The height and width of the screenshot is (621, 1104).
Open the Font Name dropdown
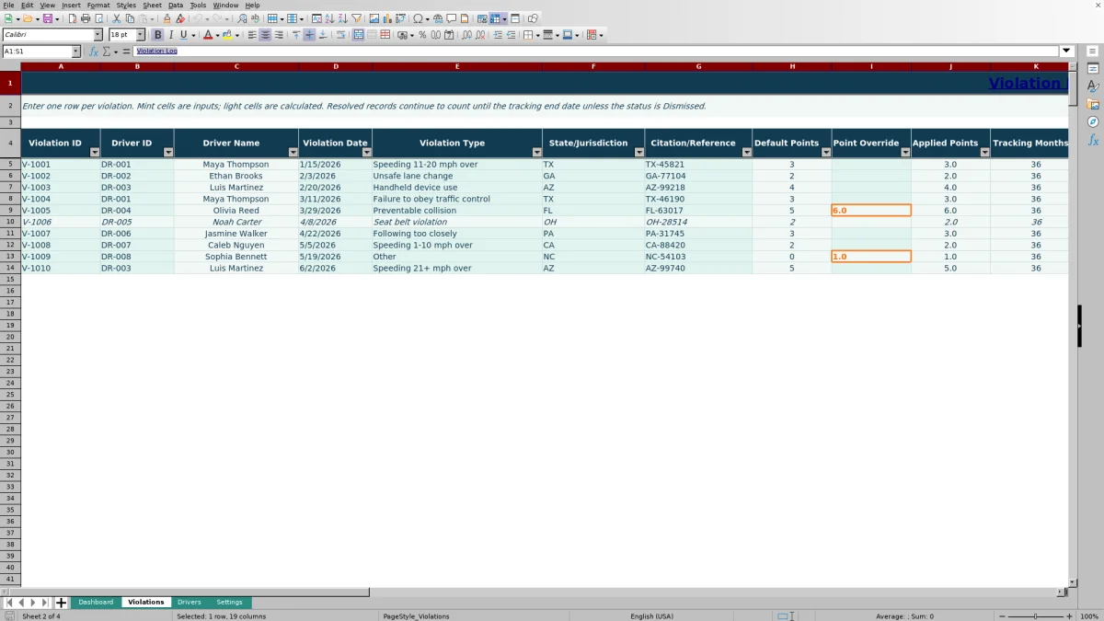(98, 35)
